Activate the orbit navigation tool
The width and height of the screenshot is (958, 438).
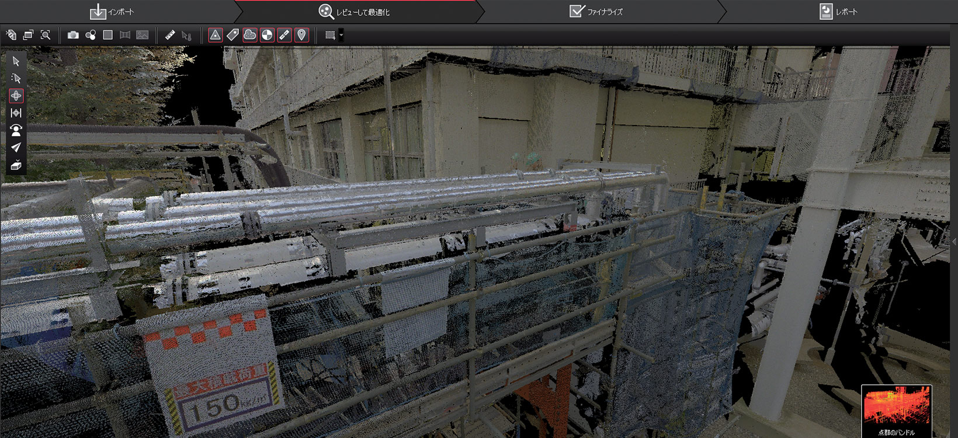pyautogui.click(x=16, y=96)
